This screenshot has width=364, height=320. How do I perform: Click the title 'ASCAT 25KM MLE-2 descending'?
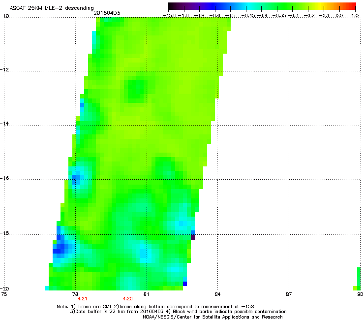click(52, 8)
